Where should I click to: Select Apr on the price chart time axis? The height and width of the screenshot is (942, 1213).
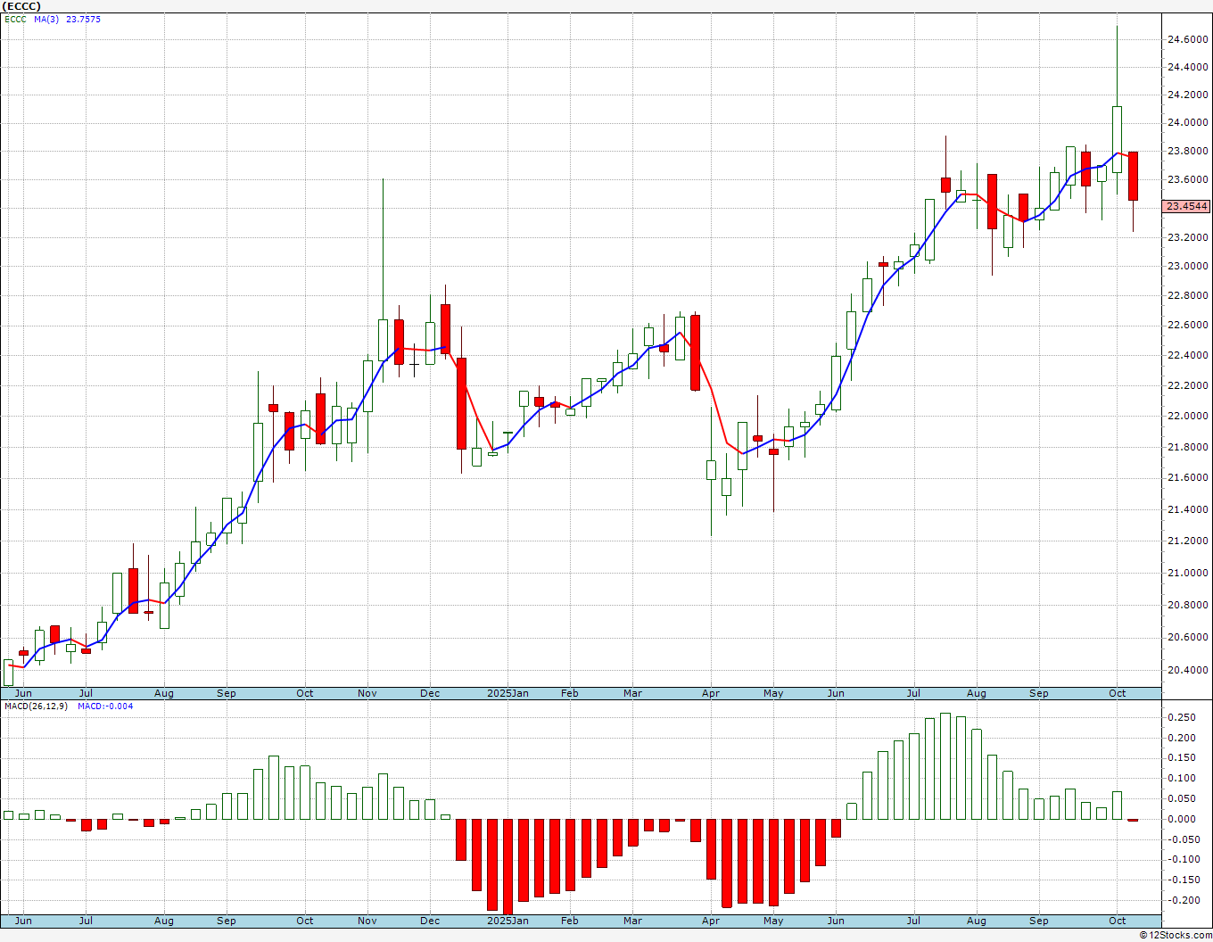(x=711, y=693)
